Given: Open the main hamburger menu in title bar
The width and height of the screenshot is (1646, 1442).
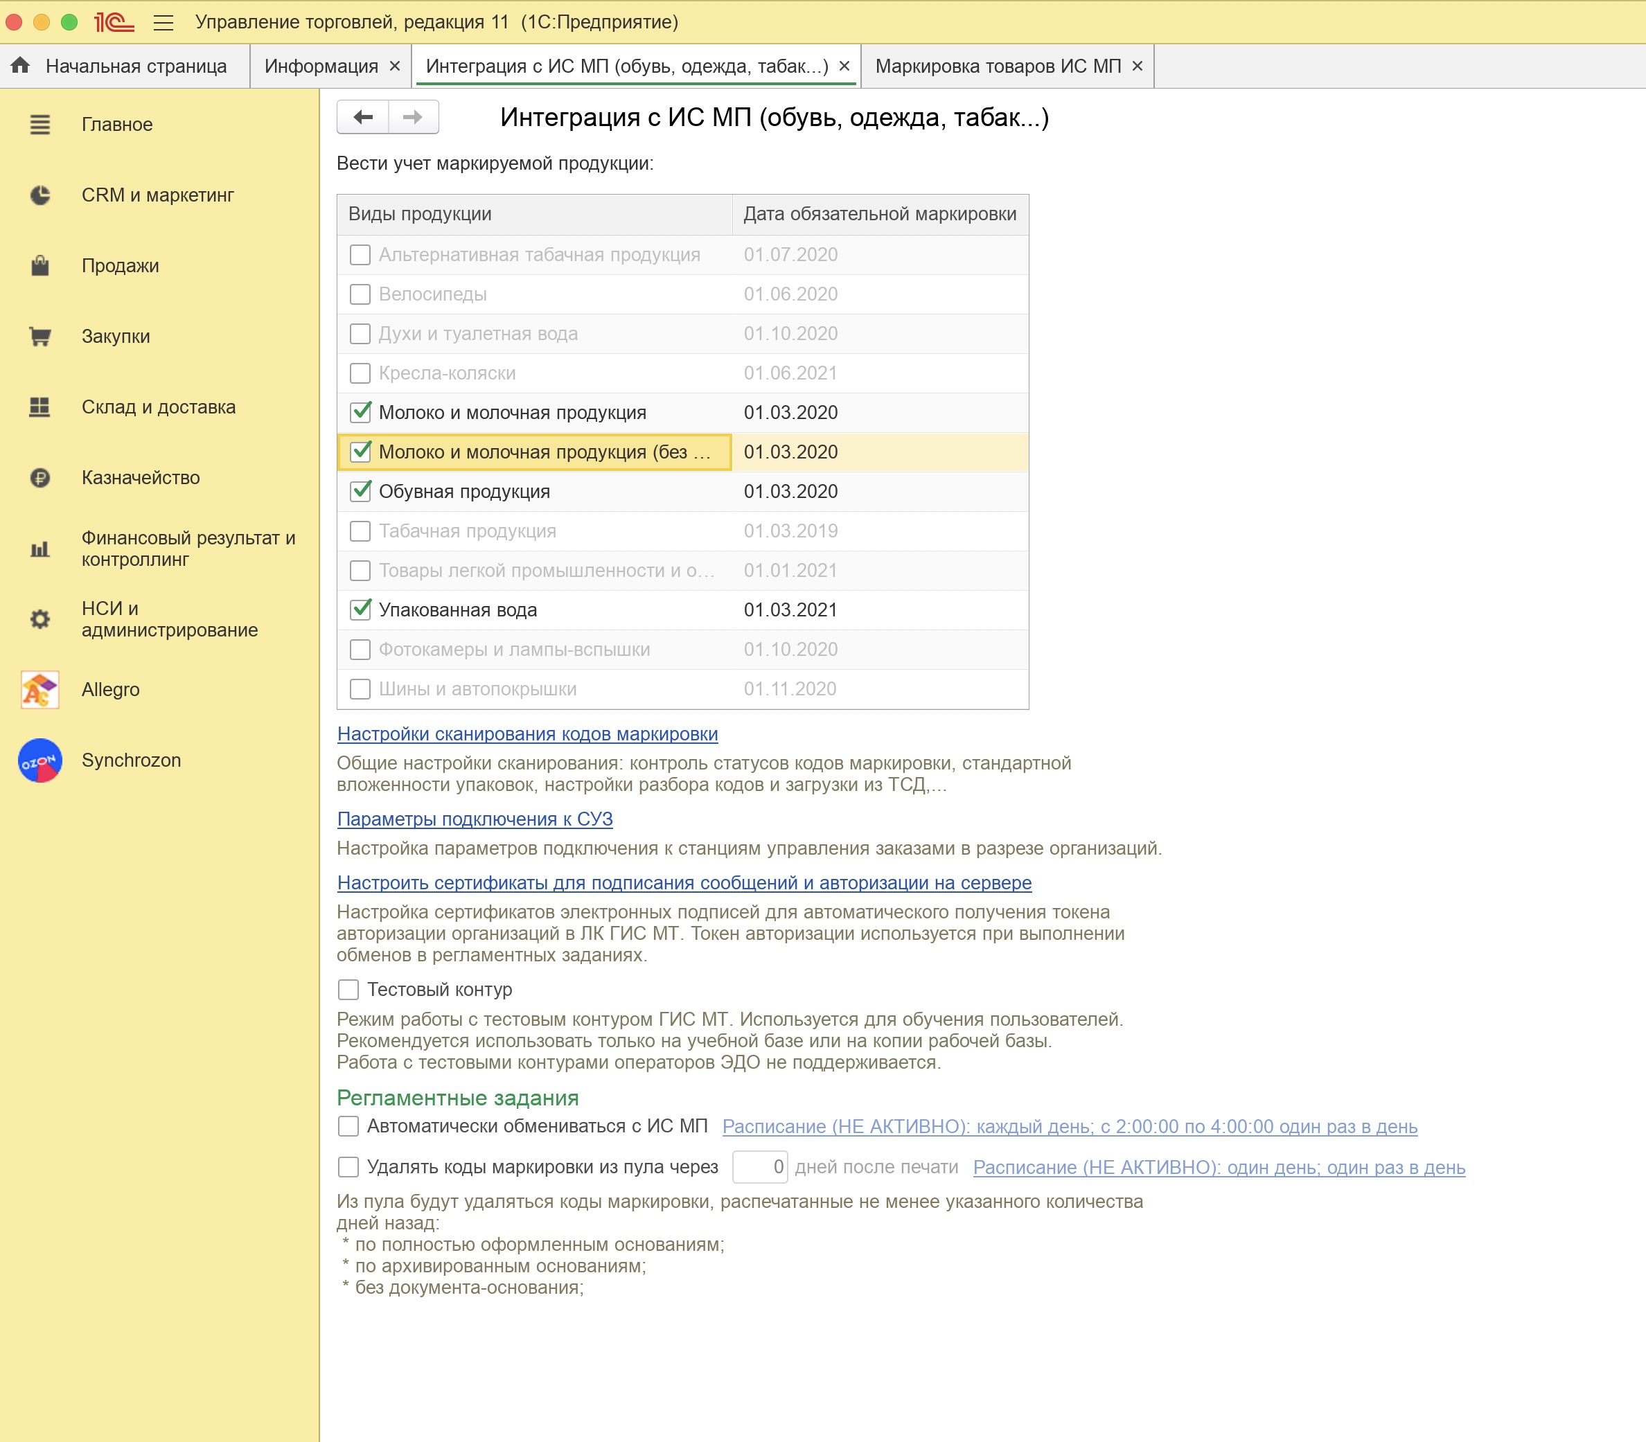Looking at the screenshot, I should coord(163,23).
